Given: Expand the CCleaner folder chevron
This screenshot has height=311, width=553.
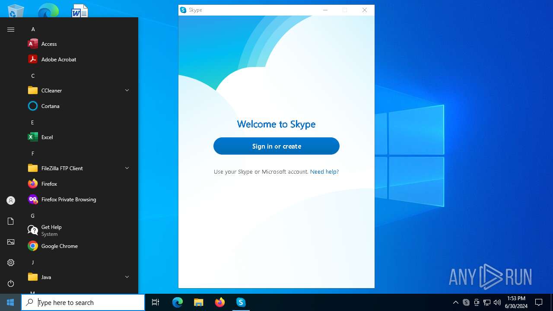Looking at the screenshot, I should point(127,90).
